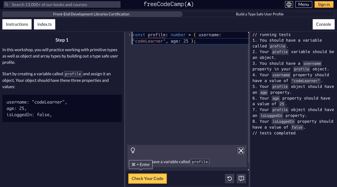Screen dimensions: 337x187
Task: Focus the search books and courses field
Action: [x=62, y=4]
